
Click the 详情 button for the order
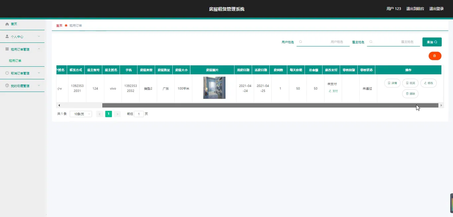pyautogui.click(x=392, y=83)
